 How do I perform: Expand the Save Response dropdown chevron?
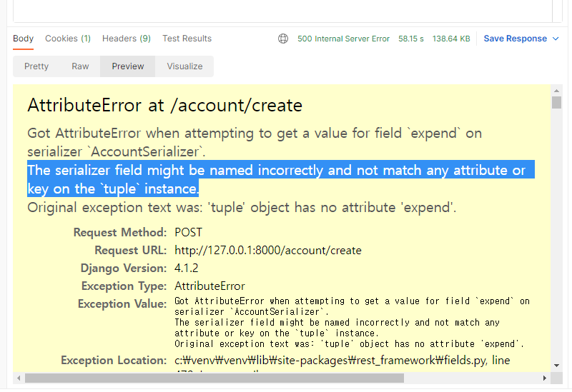[556, 39]
